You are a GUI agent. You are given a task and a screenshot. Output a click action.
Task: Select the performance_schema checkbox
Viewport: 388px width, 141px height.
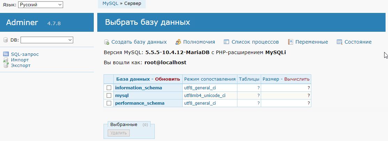[x=109, y=103]
